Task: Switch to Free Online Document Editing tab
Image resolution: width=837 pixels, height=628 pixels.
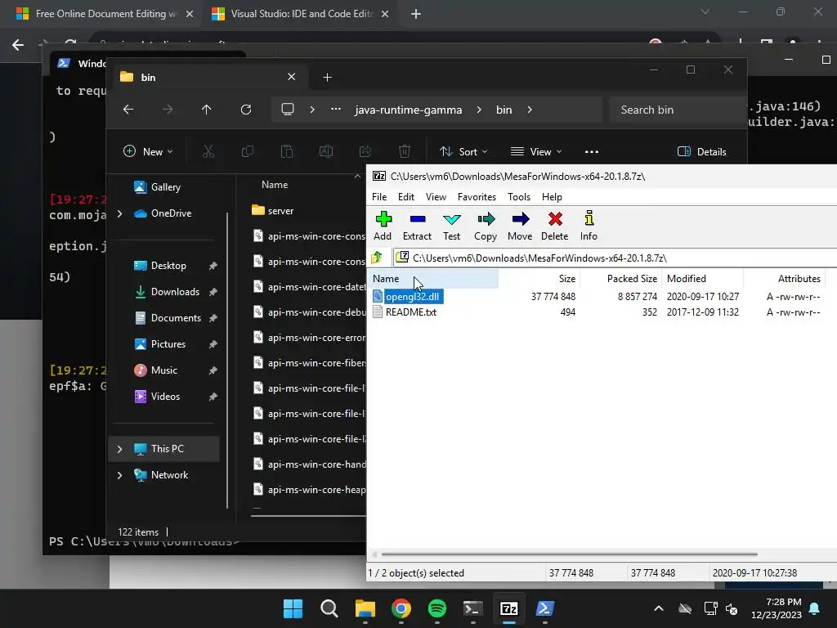Action: coord(104,14)
